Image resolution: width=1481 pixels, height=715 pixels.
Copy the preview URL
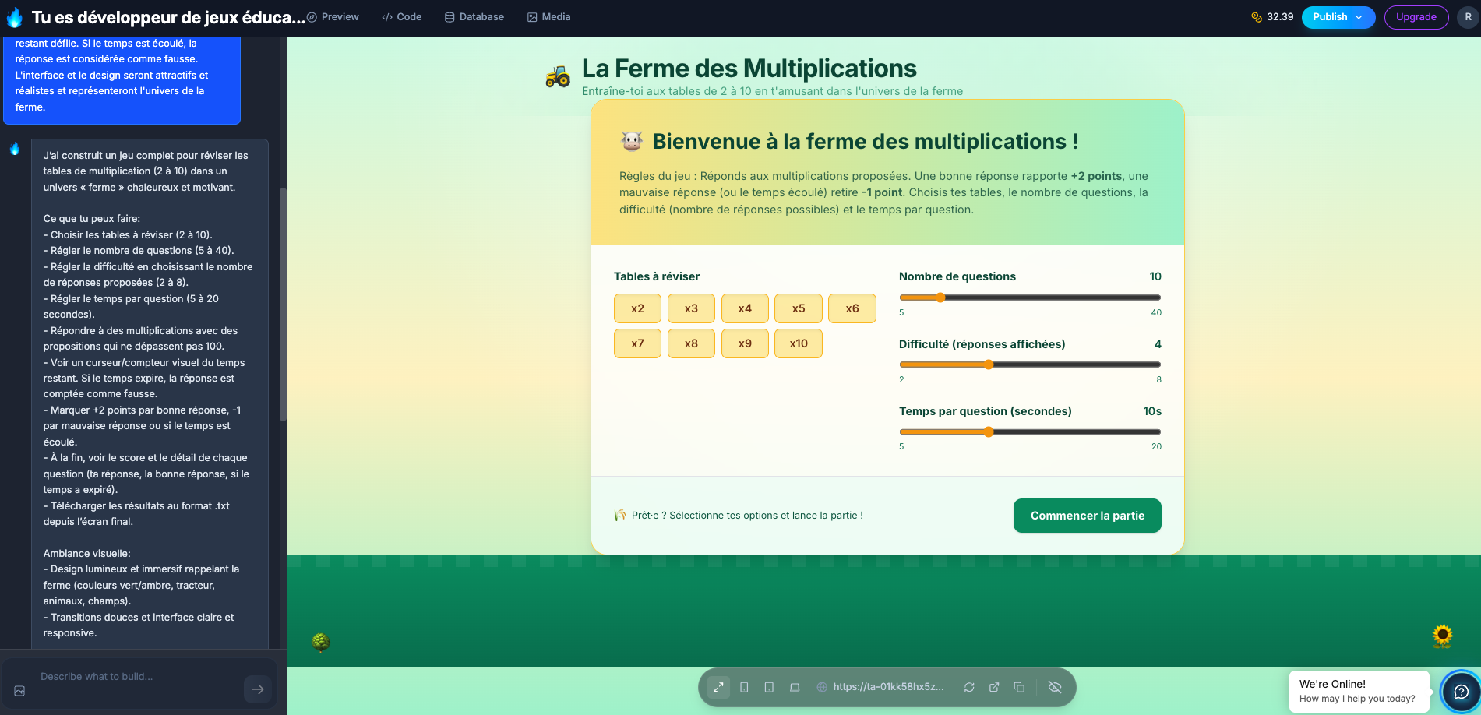(x=1019, y=687)
